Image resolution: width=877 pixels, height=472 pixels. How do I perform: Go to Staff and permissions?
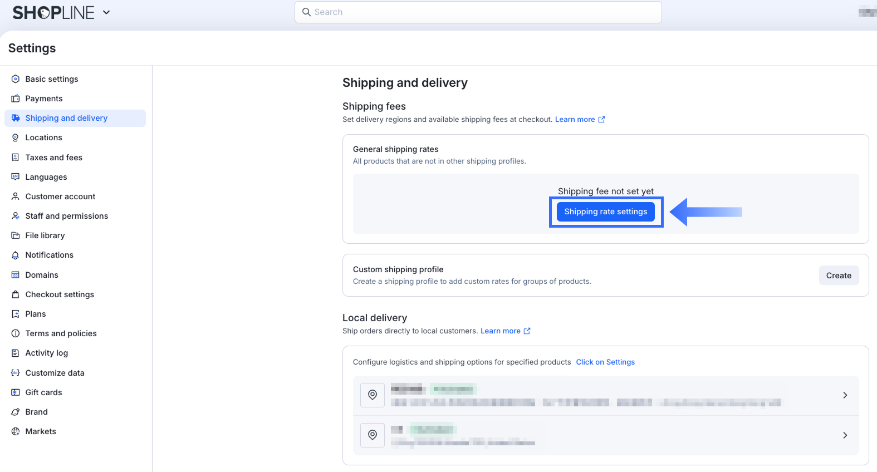tap(66, 216)
